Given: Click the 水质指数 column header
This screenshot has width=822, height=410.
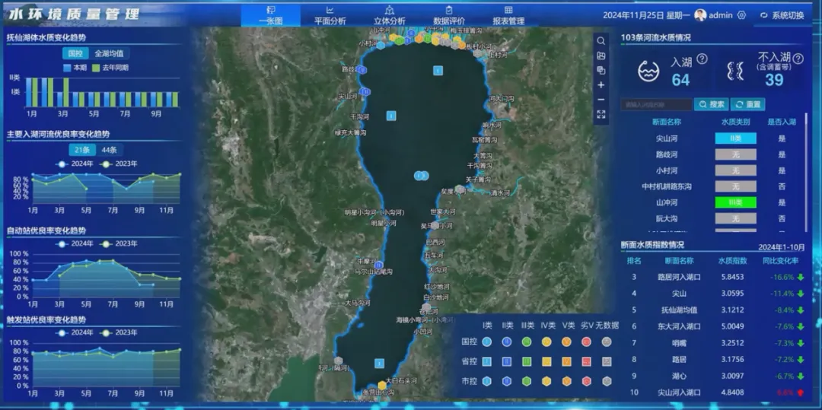Looking at the screenshot, I should [732, 261].
